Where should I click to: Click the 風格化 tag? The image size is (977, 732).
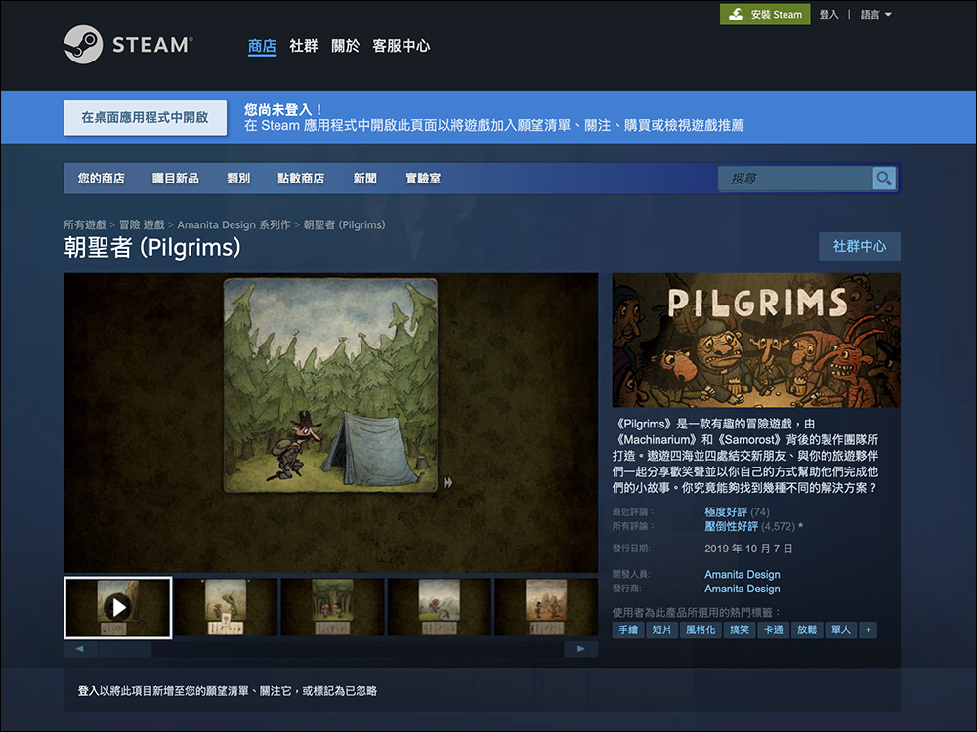[x=701, y=630]
